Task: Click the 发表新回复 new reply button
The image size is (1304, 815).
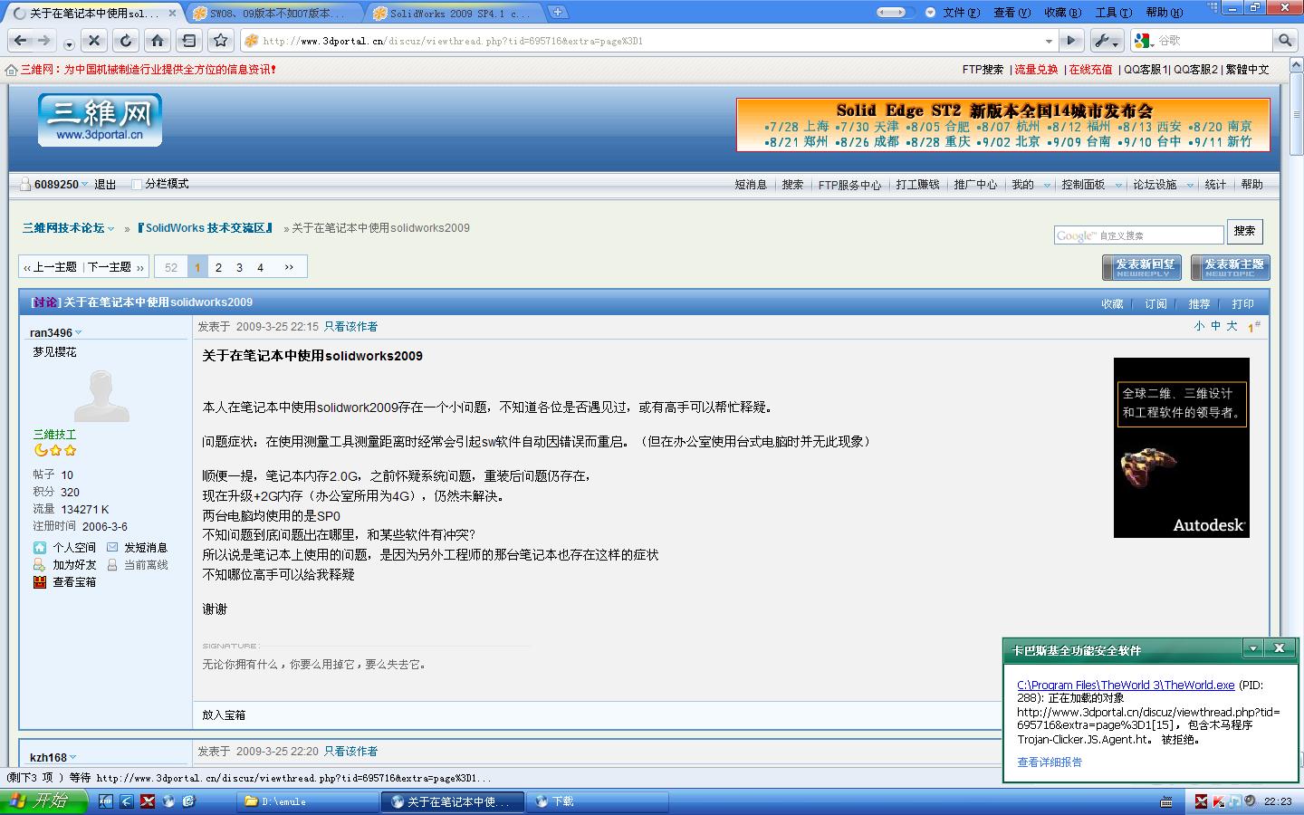Action: [x=1141, y=267]
